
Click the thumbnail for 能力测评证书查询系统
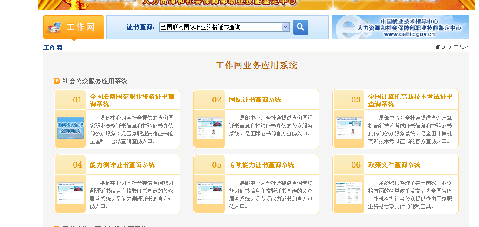pos(70,193)
